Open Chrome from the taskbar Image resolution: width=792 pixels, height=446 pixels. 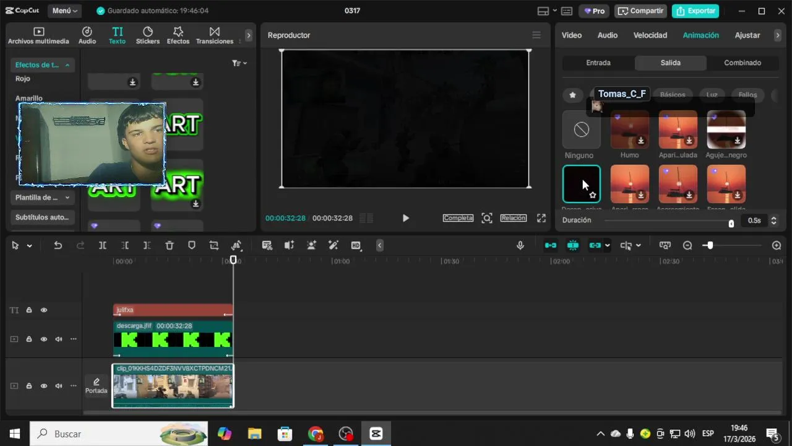316,434
